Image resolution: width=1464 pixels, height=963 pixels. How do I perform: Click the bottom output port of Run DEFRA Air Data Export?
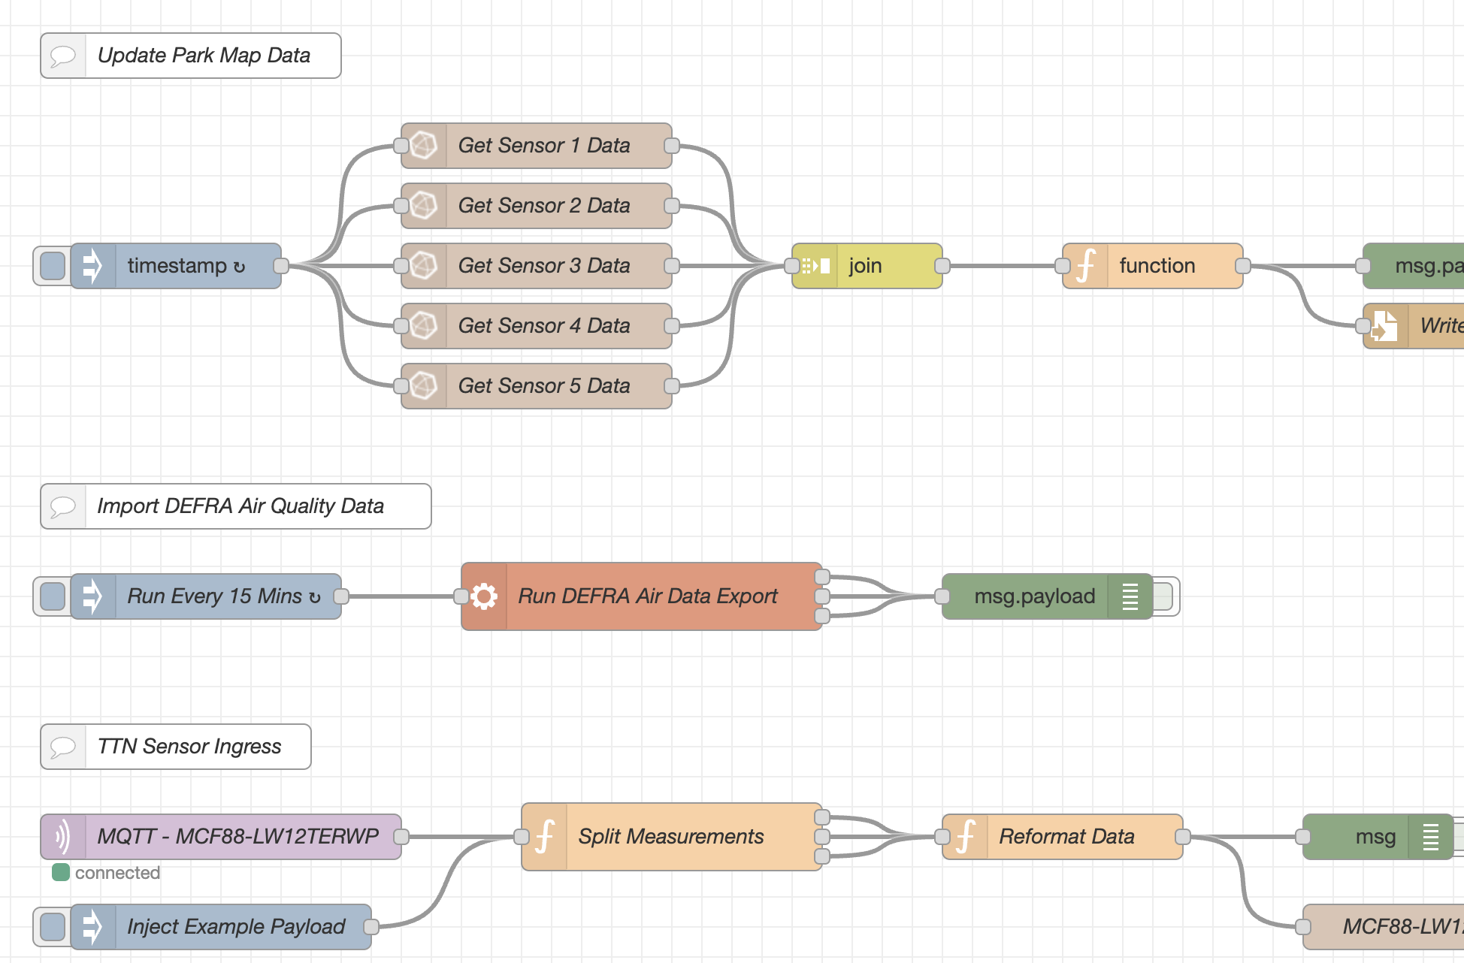[822, 616]
